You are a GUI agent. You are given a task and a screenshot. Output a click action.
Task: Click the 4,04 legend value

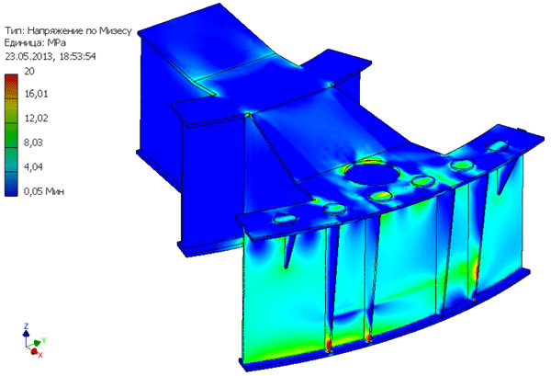point(33,166)
